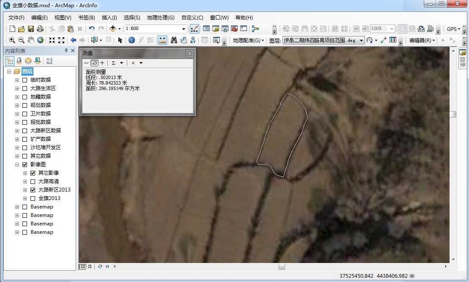Select the Zoom In tool
The image size is (469, 282).
pos(12,40)
